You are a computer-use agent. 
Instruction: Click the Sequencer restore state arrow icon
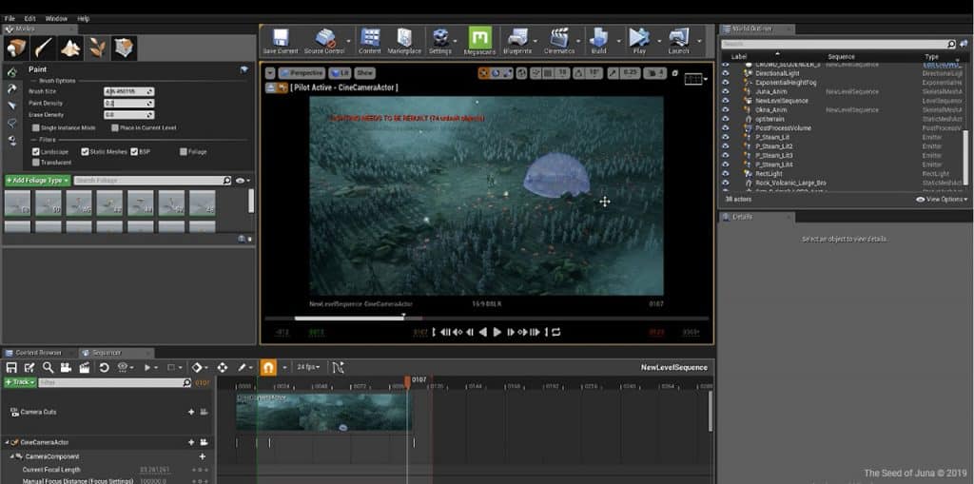point(104,368)
